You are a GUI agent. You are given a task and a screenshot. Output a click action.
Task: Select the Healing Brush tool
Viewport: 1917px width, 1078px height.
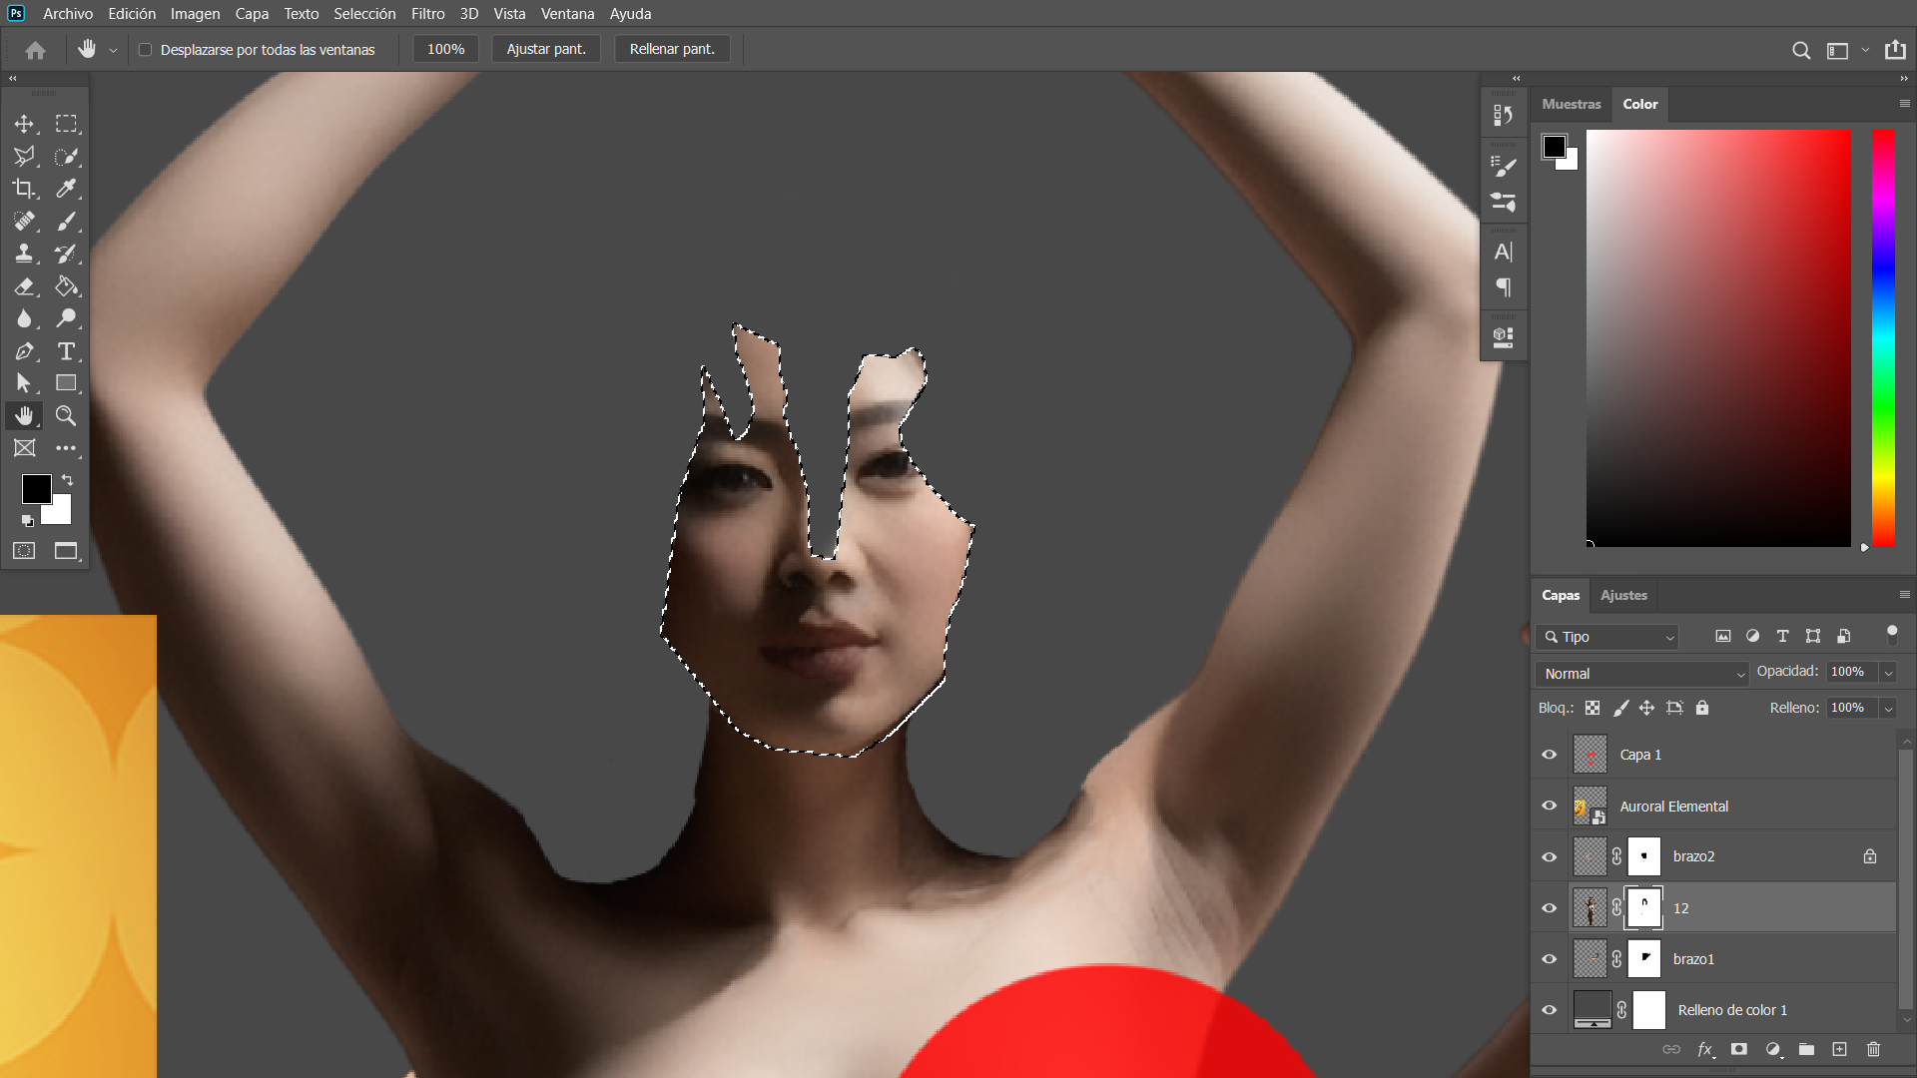pos(24,222)
